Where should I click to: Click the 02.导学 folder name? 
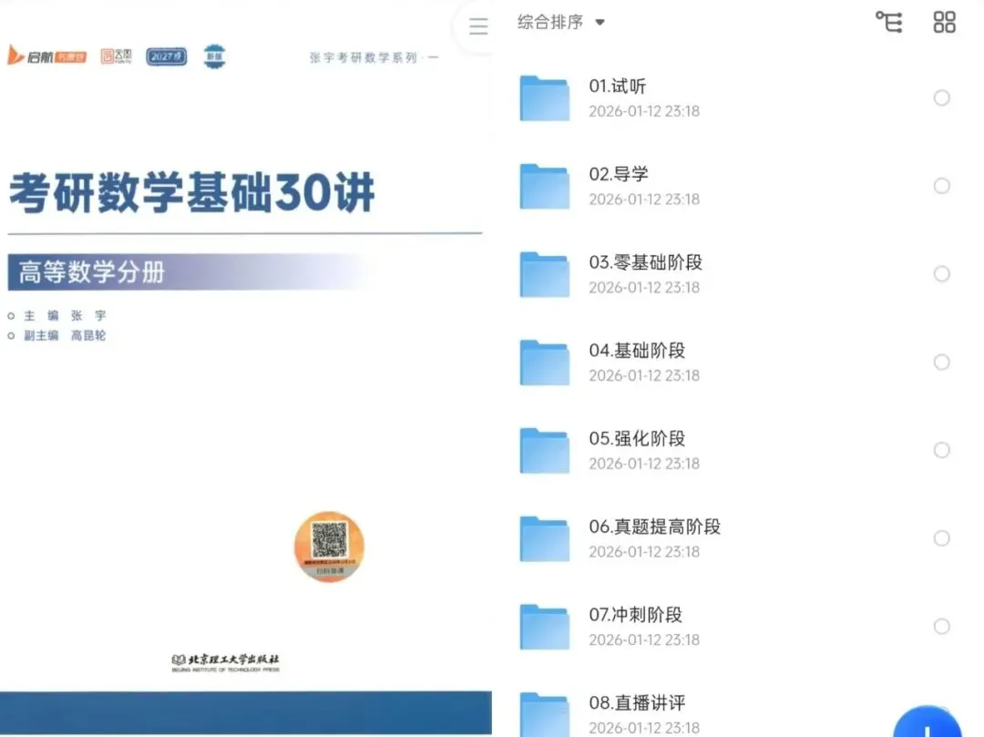coord(618,174)
